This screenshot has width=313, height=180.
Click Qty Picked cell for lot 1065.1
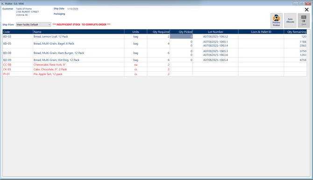tap(181, 42)
